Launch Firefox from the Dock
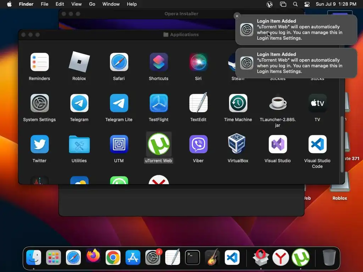The height and width of the screenshot is (272, 363). [x=93, y=256]
